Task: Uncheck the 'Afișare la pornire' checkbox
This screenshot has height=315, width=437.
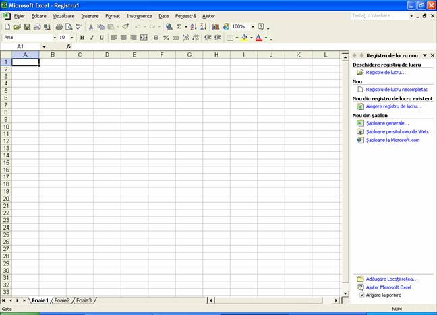Action: point(361,295)
